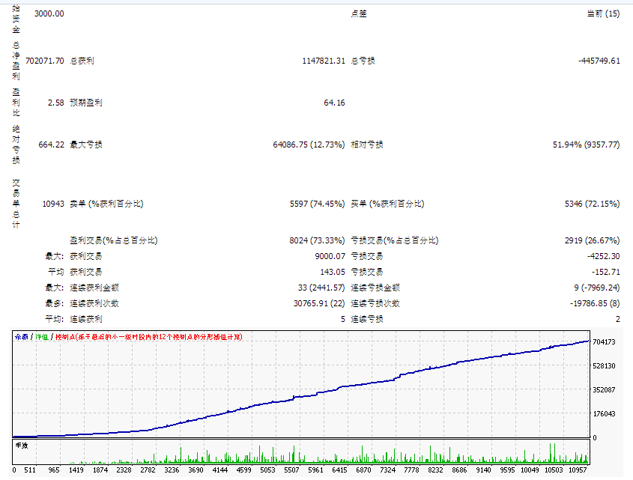The image size is (633, 480).
Task: Select y-axis value 704173 on balance chart
Action: point(604,342)
